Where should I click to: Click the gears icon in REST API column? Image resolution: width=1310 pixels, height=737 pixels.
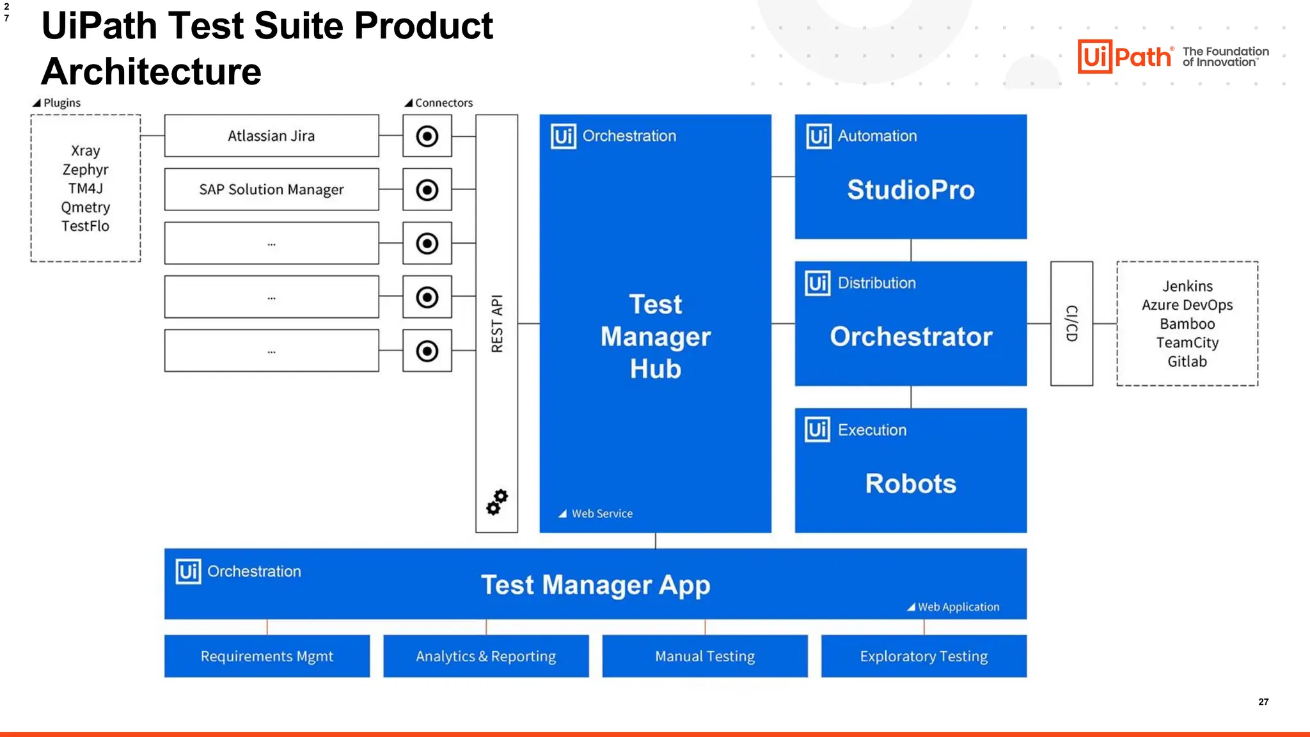pos(497,502)
